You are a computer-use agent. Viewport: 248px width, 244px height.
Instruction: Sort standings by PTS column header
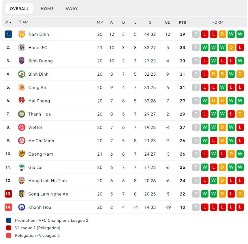point(182,22)
